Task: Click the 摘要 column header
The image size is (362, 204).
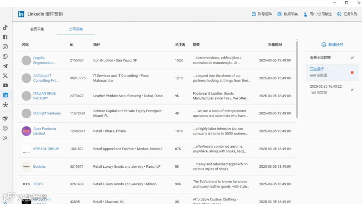Action: (x=196, y=45)
